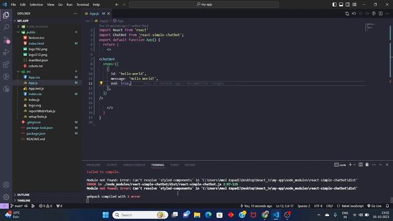Split the terminal panel
Viewport: 393px width, 221px height.
360,165
